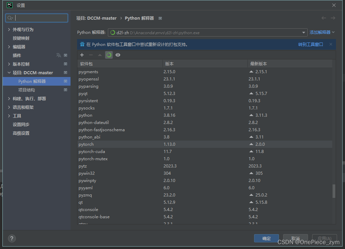Click the 项目: DCCM-master breadcrumb
The width and height of the screenshot is (345, 249).
click(96, 18)
